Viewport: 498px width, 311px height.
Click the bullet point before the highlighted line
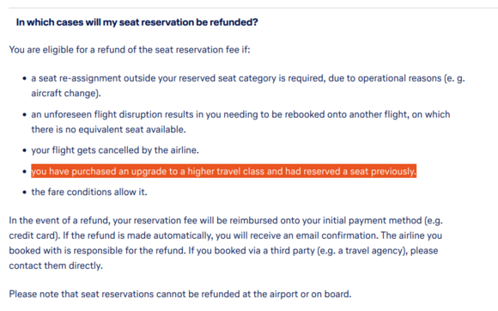coord(24,172)
